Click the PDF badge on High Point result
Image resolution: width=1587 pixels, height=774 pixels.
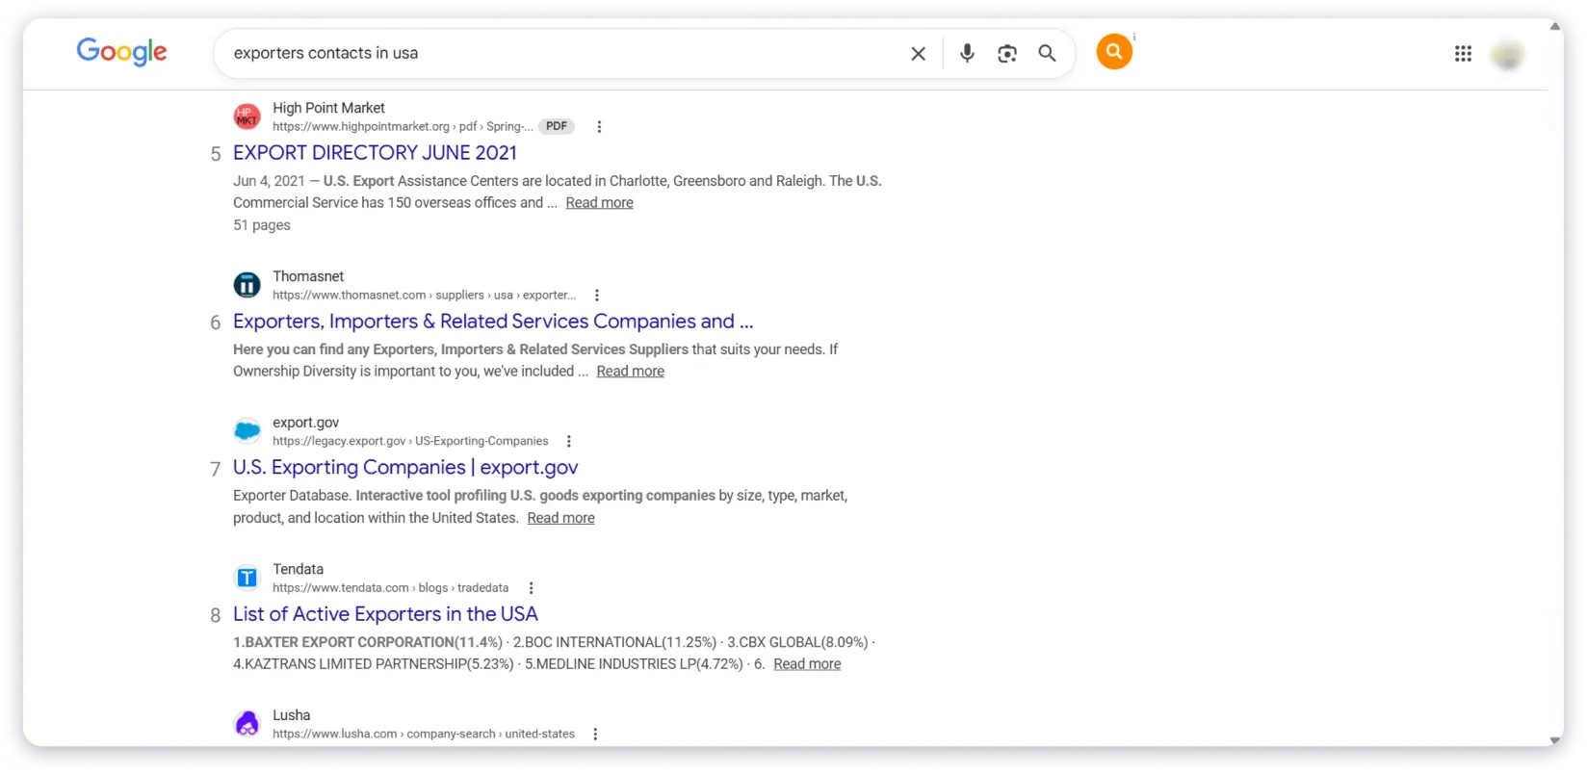pos(557,126)
